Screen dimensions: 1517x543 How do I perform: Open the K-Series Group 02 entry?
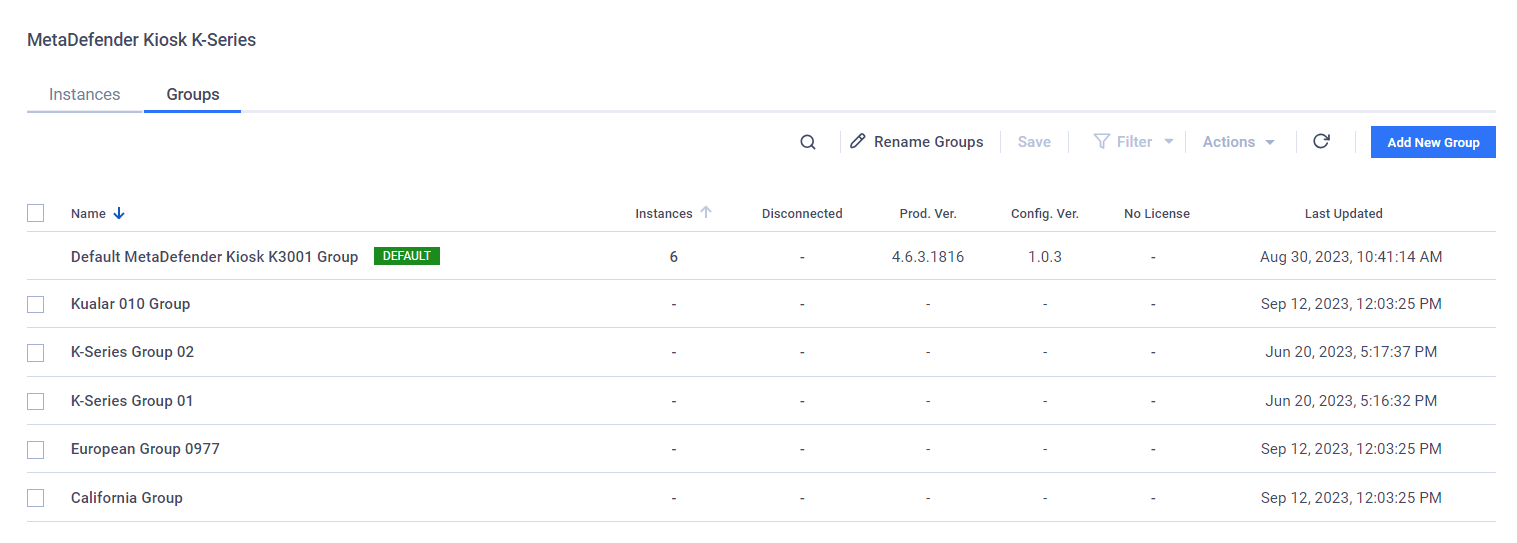pyautogui.click(x=132, y=352)
